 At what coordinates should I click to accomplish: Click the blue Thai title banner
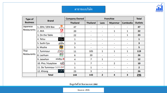coord(83,9)
